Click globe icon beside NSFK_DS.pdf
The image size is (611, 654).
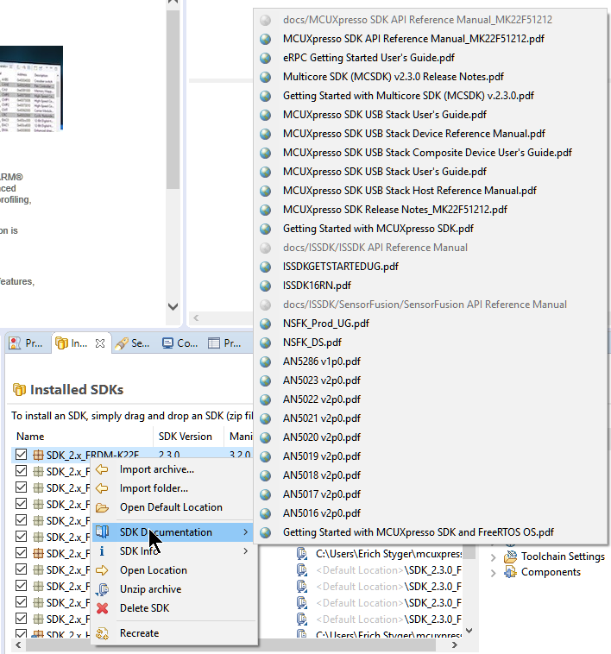point(265,343)
